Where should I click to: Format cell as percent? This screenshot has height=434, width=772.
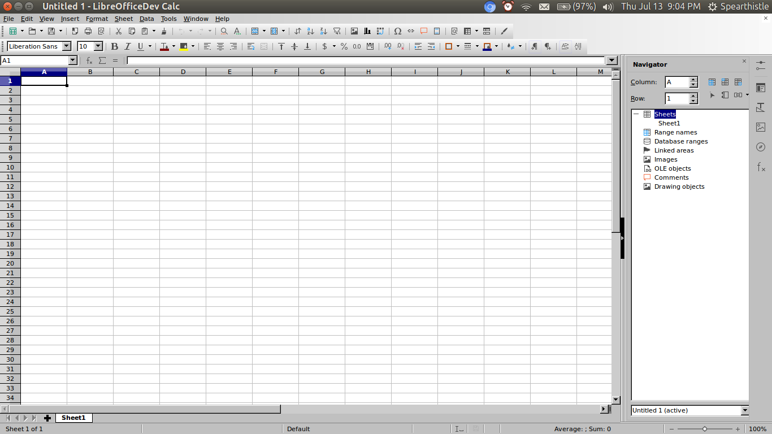click(344, 46)
